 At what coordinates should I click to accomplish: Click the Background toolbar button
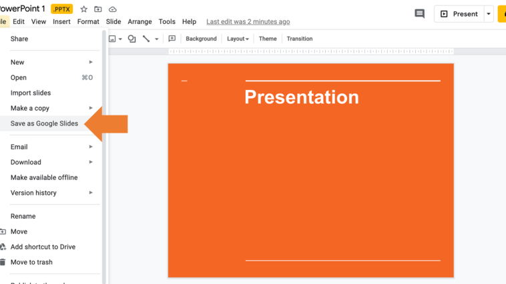pos(201,39)
